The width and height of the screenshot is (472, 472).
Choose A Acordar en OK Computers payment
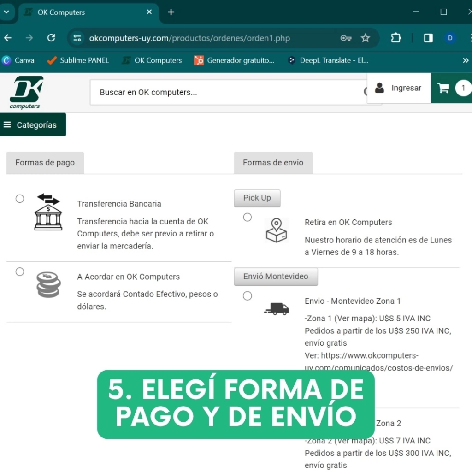pos(20,271)
